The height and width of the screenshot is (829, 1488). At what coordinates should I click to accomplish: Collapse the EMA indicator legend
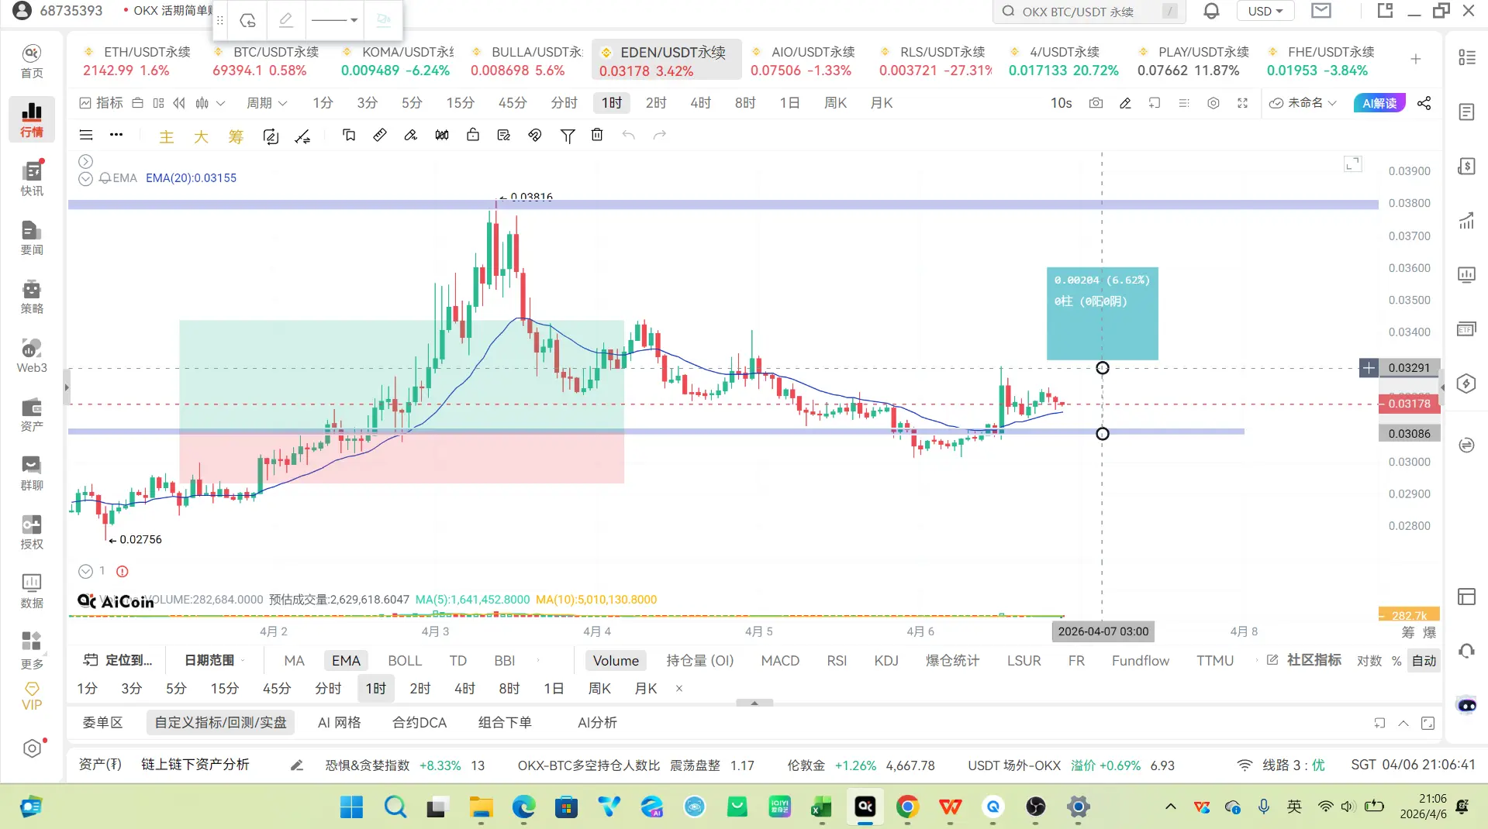86,178
